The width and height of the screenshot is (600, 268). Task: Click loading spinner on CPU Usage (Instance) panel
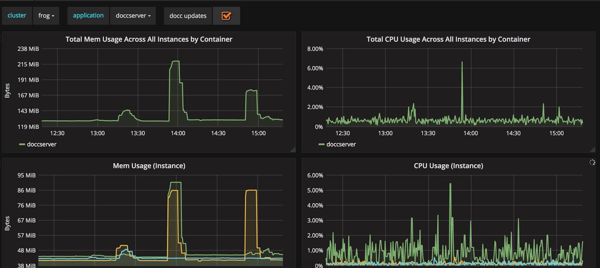coord(592,162)
